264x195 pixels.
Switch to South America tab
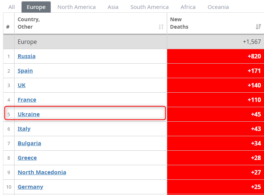pos(149,7)
